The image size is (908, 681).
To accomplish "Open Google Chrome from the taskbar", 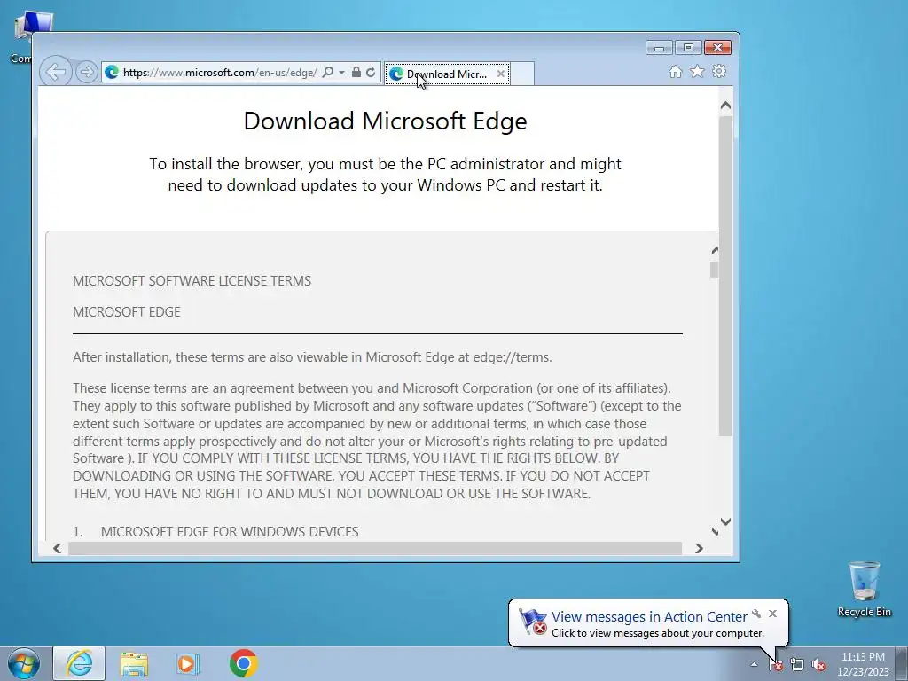I will pos(243,663).
